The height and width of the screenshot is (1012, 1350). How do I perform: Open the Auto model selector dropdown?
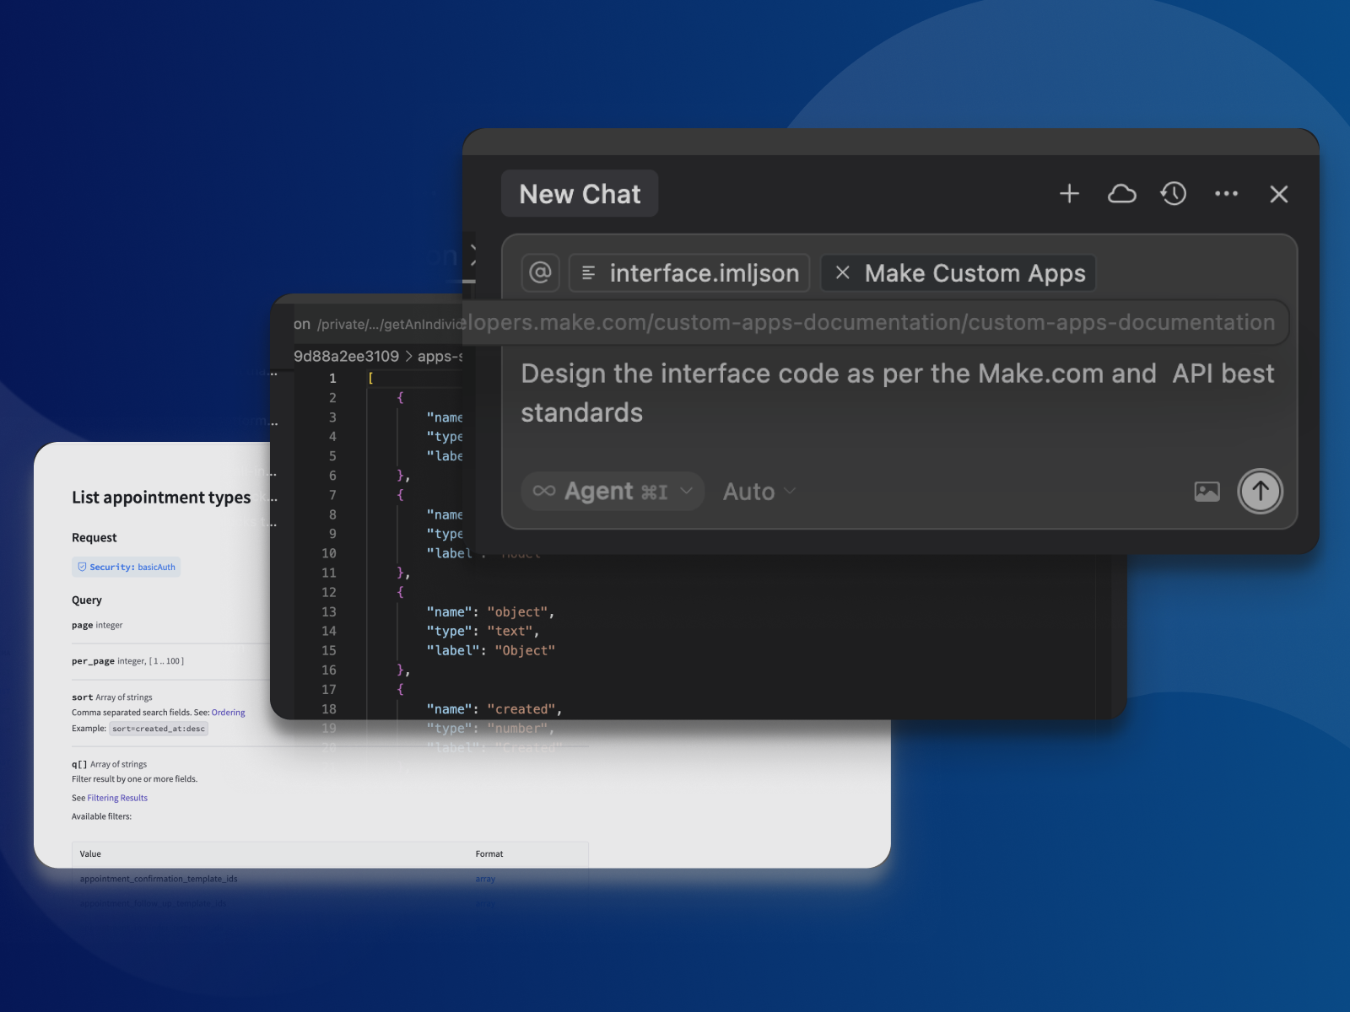point(759,492)
